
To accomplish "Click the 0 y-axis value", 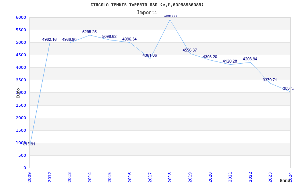I will point(25,168).
